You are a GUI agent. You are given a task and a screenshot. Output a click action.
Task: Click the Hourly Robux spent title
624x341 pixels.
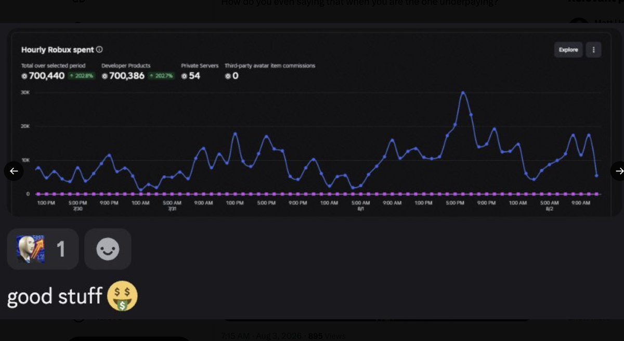pyautogui.click(x=58, y=50)
